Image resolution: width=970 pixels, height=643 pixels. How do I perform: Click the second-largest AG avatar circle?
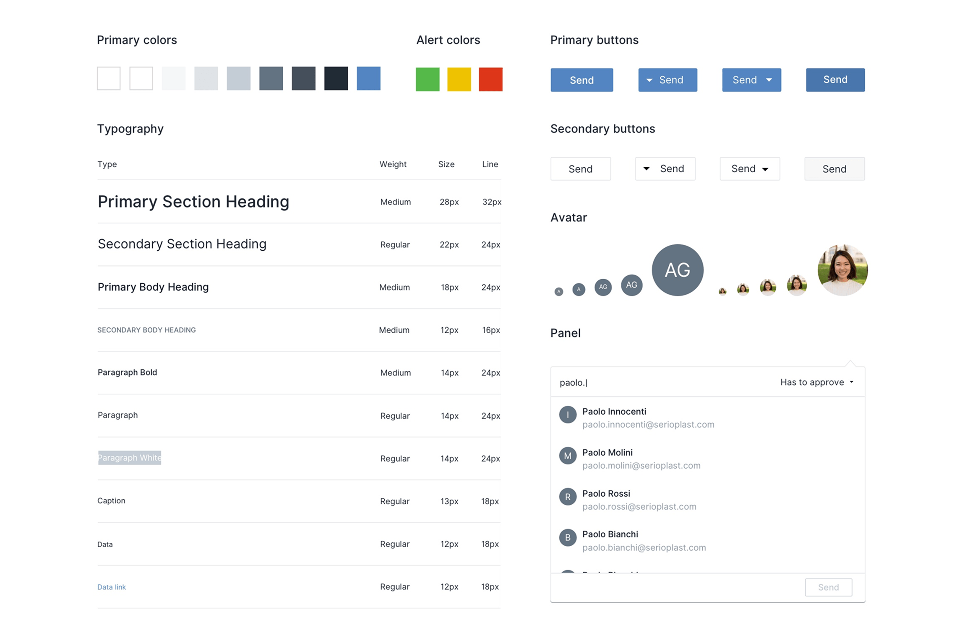[631, 285]
